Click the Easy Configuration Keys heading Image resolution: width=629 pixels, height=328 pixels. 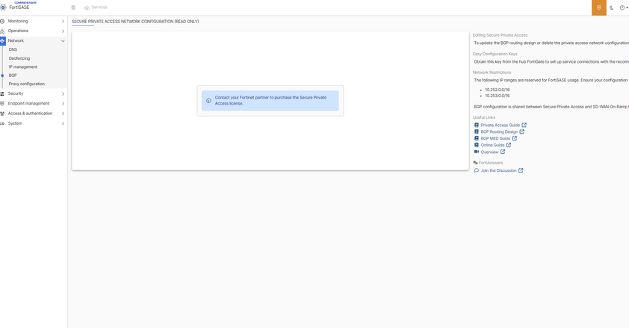click(x=495, y=54)
